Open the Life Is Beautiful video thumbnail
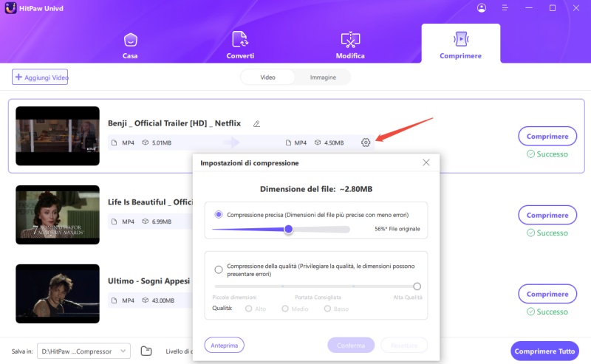Viewport: 591px width, 364px height. tap(58, 215)
